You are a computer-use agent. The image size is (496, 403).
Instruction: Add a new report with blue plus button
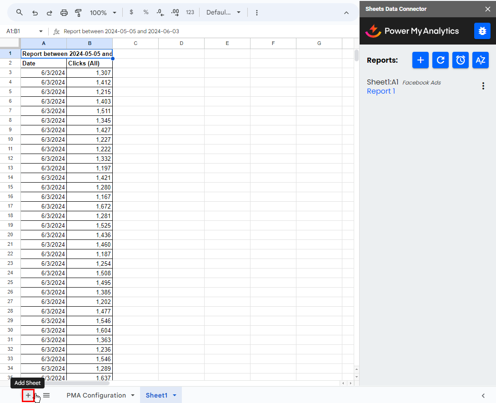[420, 60]
